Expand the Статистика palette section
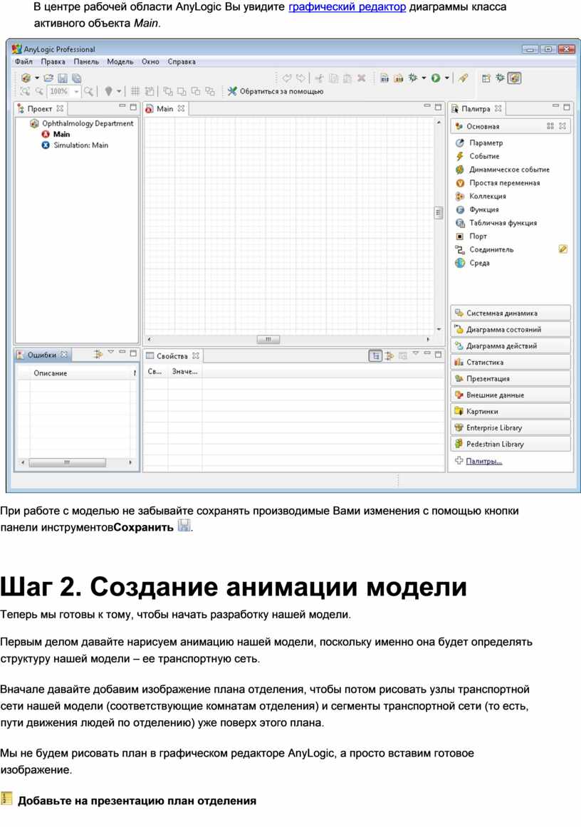 [511, 362]
